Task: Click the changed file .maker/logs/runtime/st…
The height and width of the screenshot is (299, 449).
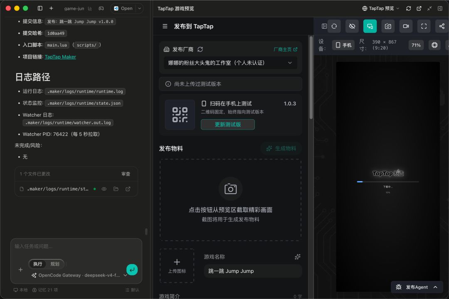Action: tap(57, 189)
